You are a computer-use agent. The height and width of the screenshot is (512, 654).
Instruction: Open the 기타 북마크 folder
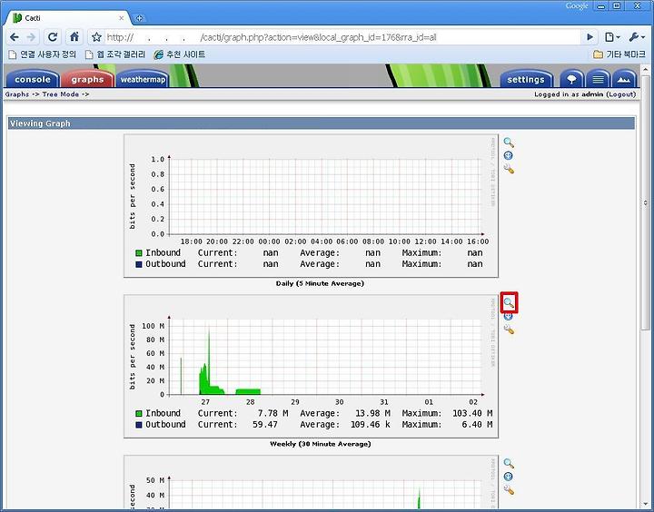pyautogui.click(x=619, y=54)
